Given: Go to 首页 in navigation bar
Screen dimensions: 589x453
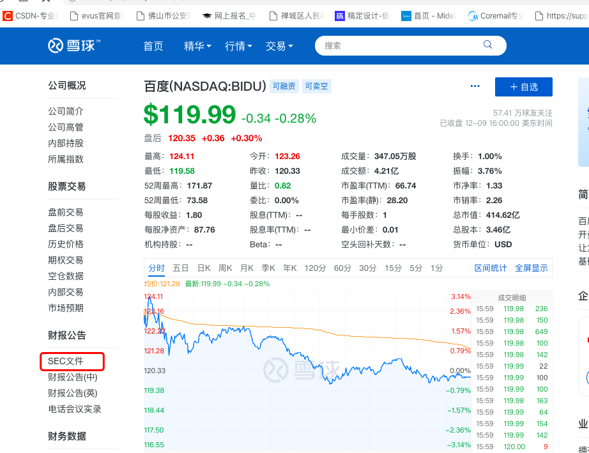Looking at the screenshot, I should coord(153,46).
